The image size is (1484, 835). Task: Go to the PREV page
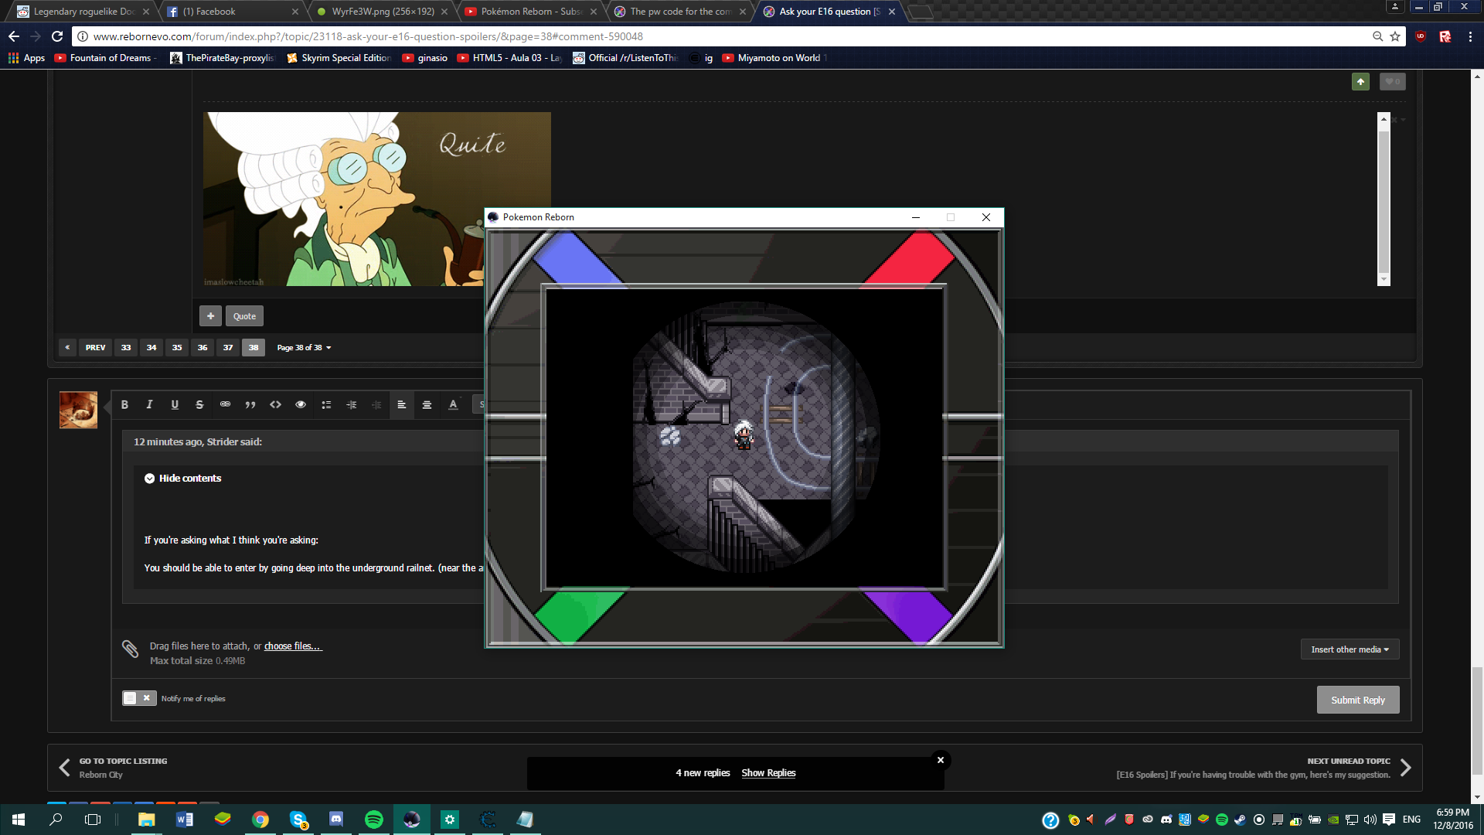click(x=95, y=347)
